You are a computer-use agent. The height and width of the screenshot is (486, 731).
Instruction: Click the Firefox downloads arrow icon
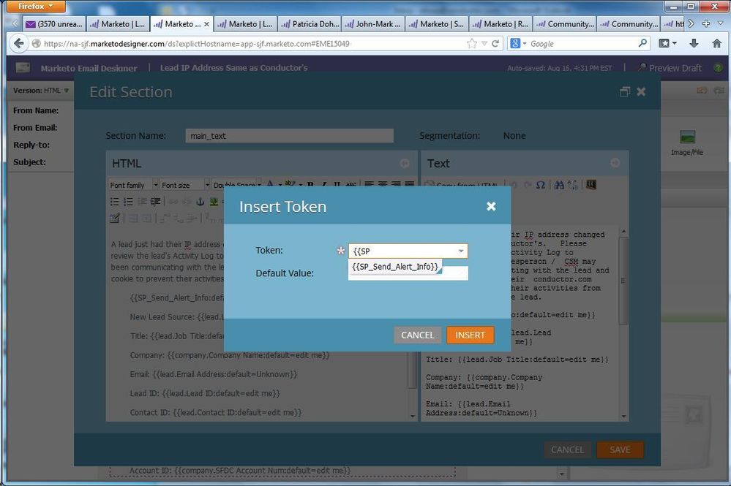tap(694, 43)
